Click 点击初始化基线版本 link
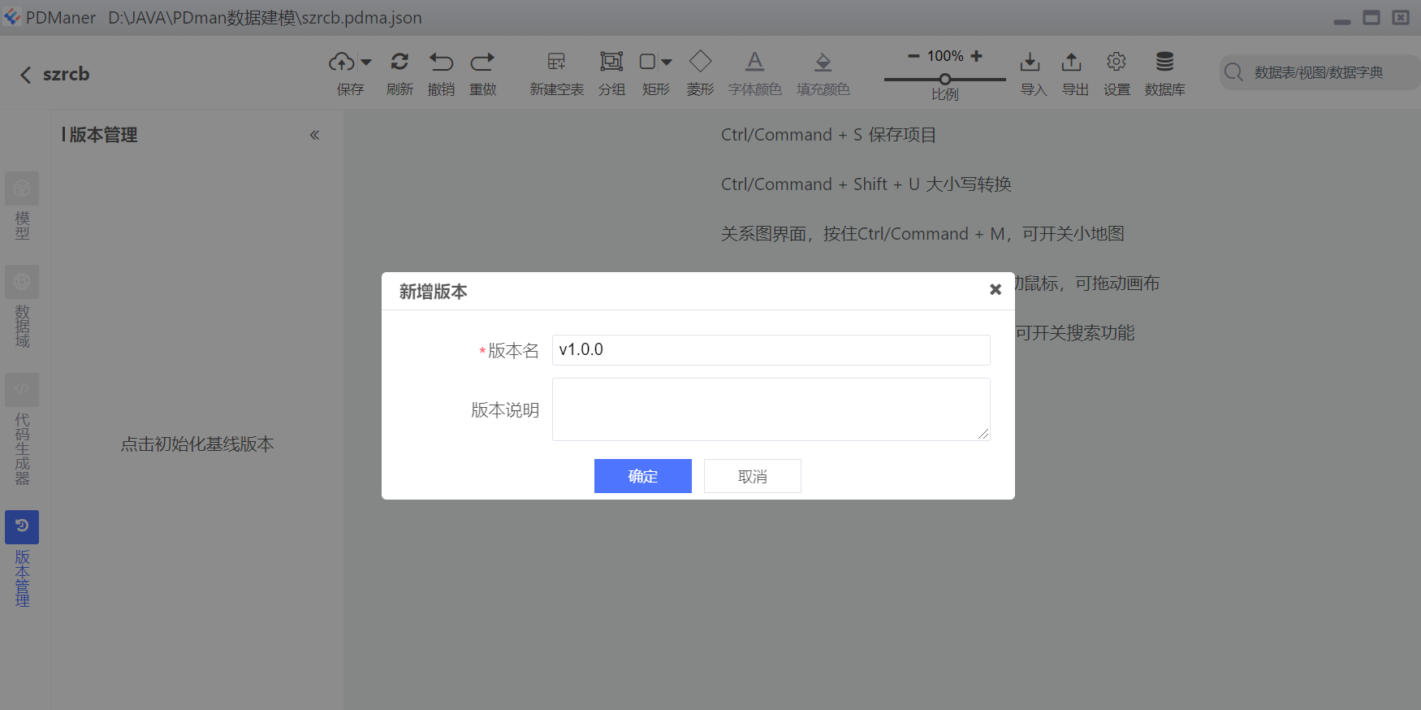This screenshot has width=1421, height=710. [197, 444]
